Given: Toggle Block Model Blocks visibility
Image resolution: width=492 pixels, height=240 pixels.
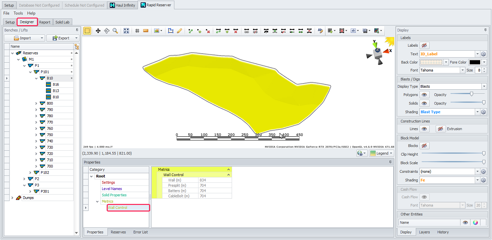Looking at the screenshot, I should pyautogui.click(x=424, y=146).
